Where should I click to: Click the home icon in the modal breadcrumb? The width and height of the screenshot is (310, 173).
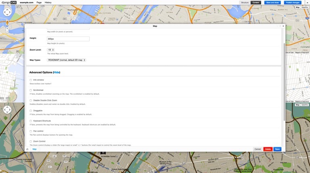click(27, 149)
